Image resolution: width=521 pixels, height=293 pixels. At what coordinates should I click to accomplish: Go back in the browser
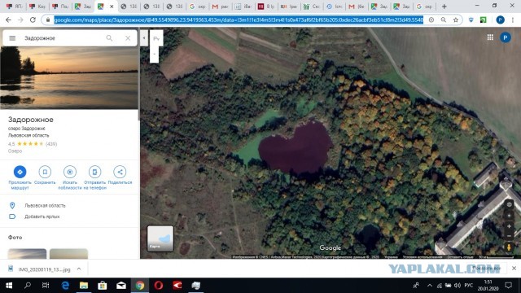point(8,20)
